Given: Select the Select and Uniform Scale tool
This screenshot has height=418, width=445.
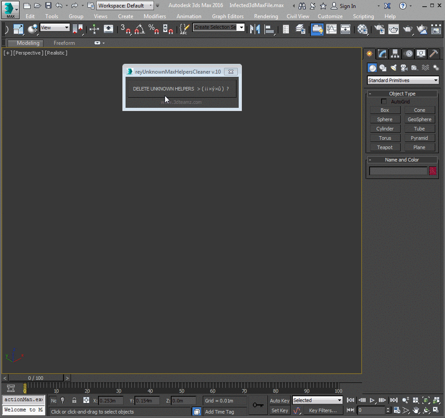Looking at the screenshot, I should point(18,29).
